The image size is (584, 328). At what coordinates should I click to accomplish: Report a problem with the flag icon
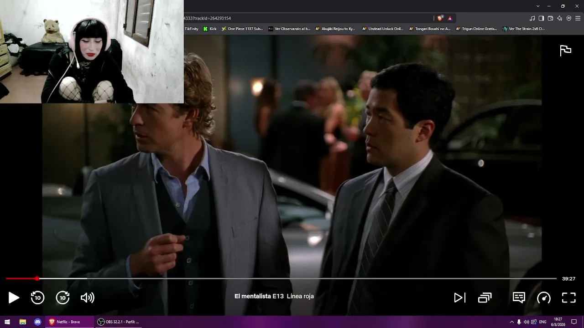(566, 51)
